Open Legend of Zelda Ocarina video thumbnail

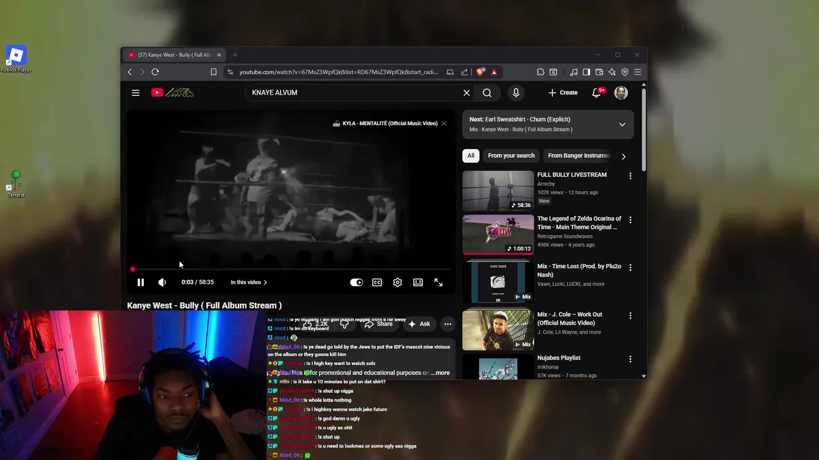(498, 234)
